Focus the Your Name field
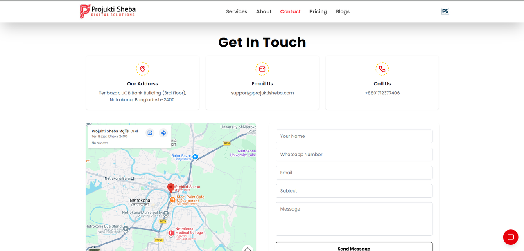This screenshot has width=524, height=251. [x=354, y=136]
